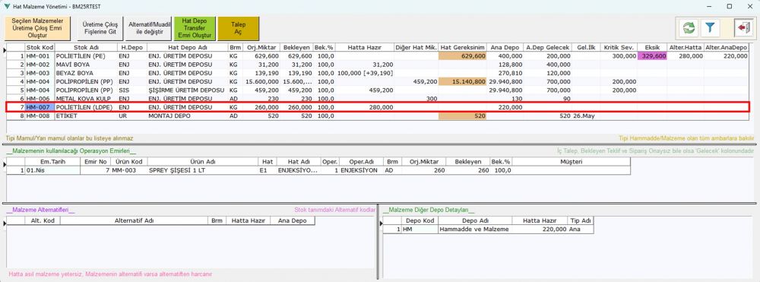The image size is (760, 282).
Task: Open 'Üretime Çıkış Fişlerine Git' button
Action: pyautogui.click(x=100, y=28)
